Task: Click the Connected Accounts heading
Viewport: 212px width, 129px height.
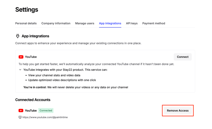Action: click(x=33, y=100)
